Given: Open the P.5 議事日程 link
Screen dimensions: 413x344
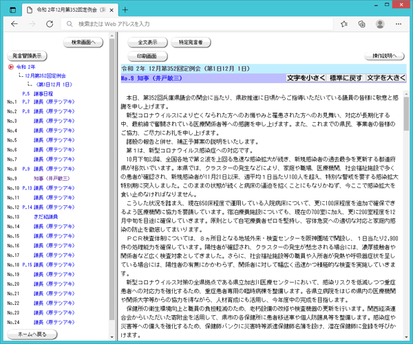Looking at the screenshot, I should (37, 94).
